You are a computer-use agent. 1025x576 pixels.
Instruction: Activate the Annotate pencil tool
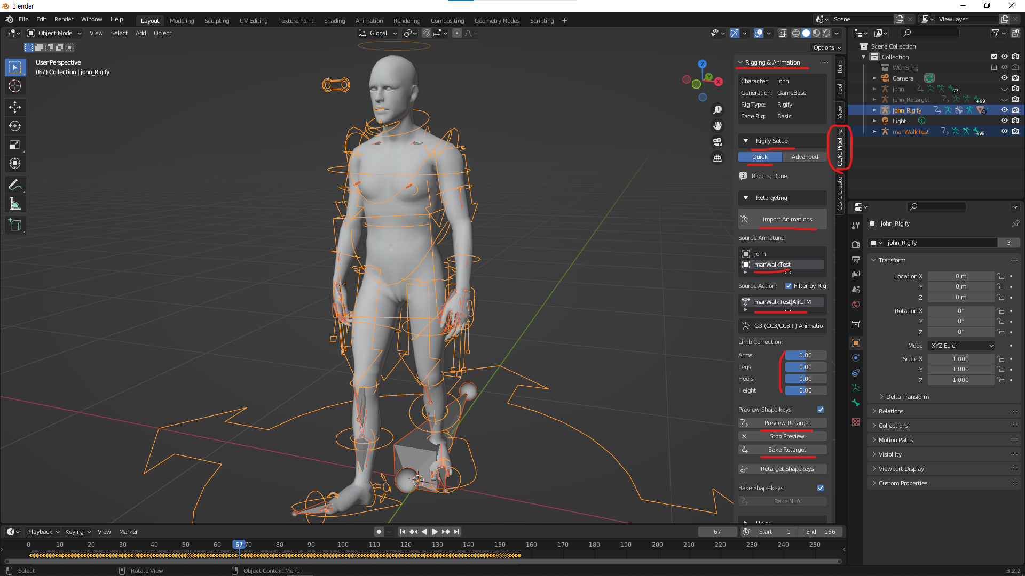coord(15,185)
